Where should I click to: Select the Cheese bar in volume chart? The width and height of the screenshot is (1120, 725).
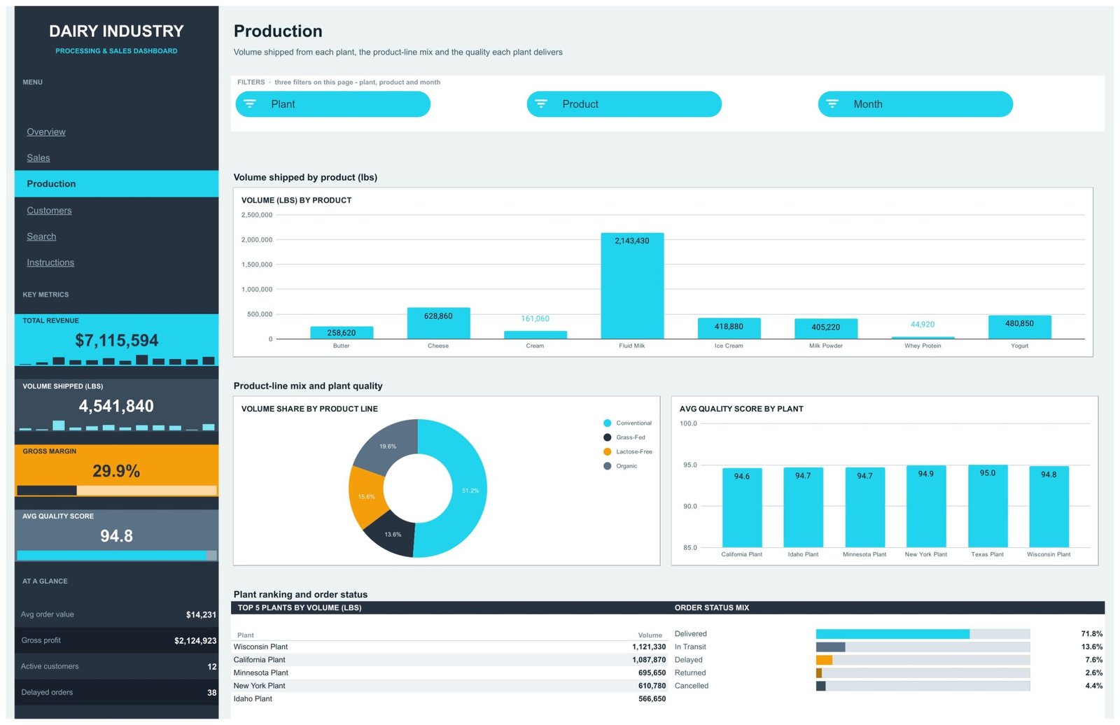(x=438, y=323)
